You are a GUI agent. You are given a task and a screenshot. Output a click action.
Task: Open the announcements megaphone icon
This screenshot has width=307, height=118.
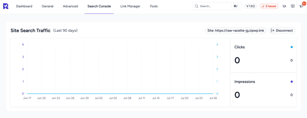(x=301, y=7)
